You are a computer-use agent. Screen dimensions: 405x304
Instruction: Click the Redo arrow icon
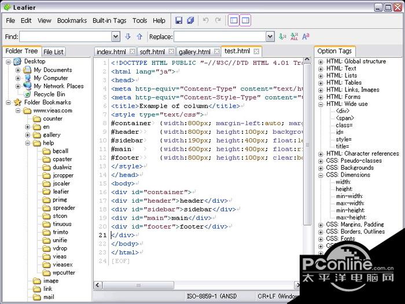click(x=218, y=20)
